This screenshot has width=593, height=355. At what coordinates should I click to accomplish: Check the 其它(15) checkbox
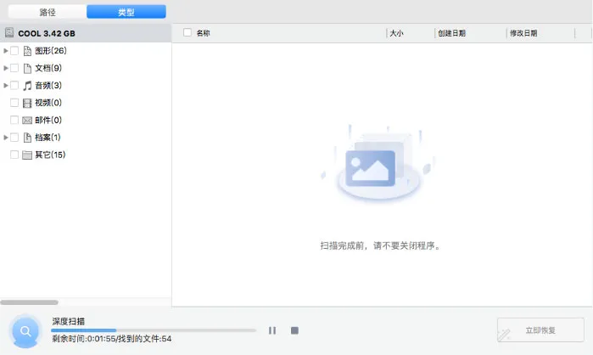[x=14, y=155]
